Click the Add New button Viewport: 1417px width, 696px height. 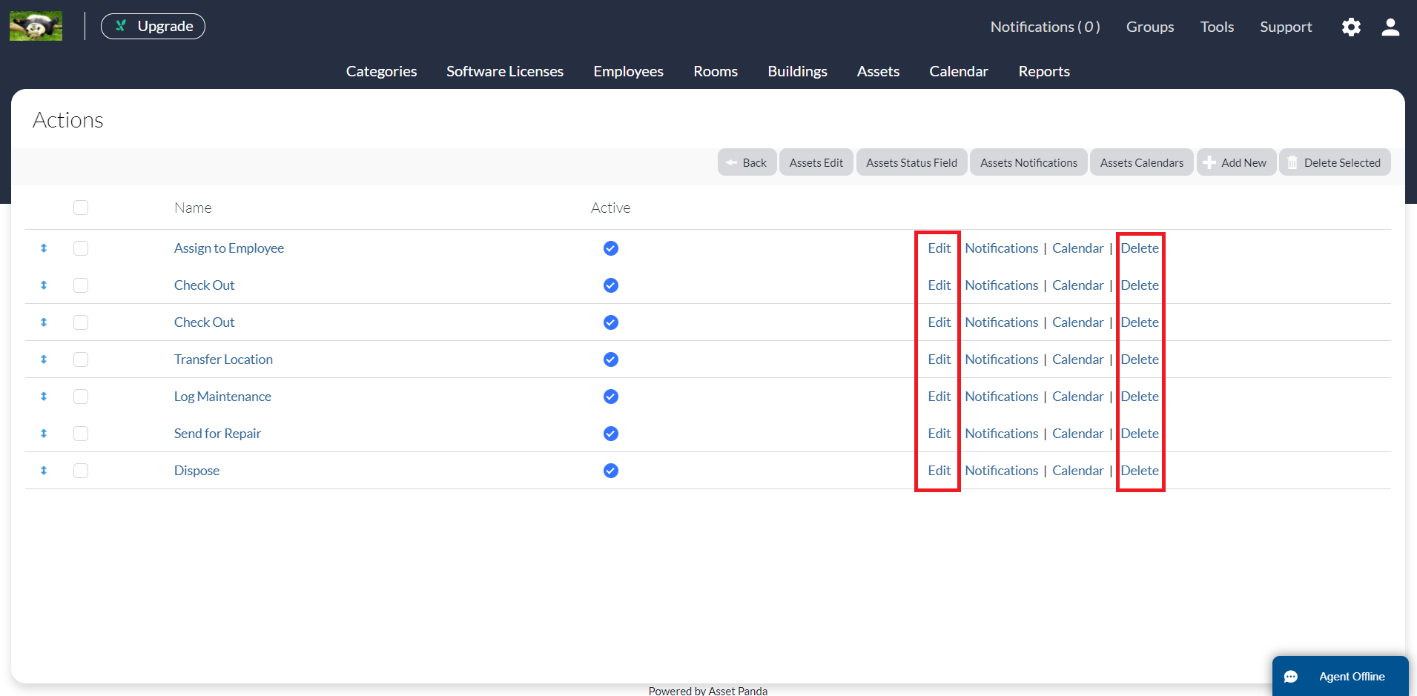(1236, 162)
